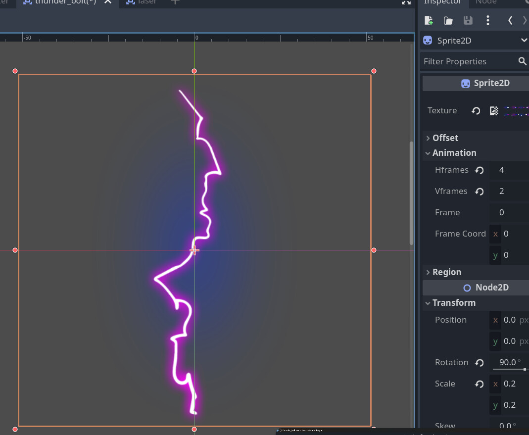The width and height of the screenshot is (529, 435).
Task: Go to previous object in Inspector history
Action: 510,20
